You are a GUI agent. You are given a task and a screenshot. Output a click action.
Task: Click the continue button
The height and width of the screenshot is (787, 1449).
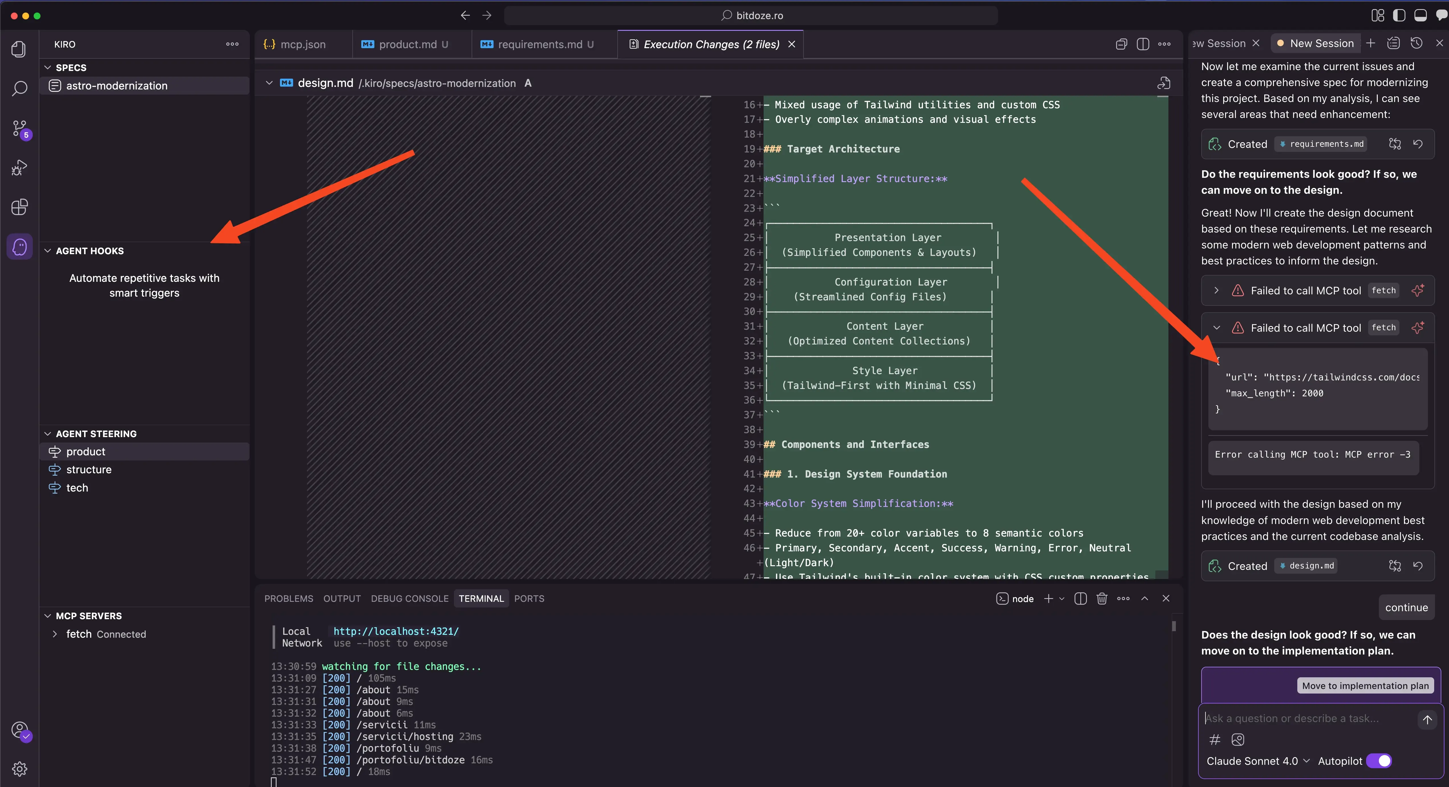(x=1407, y=607)
